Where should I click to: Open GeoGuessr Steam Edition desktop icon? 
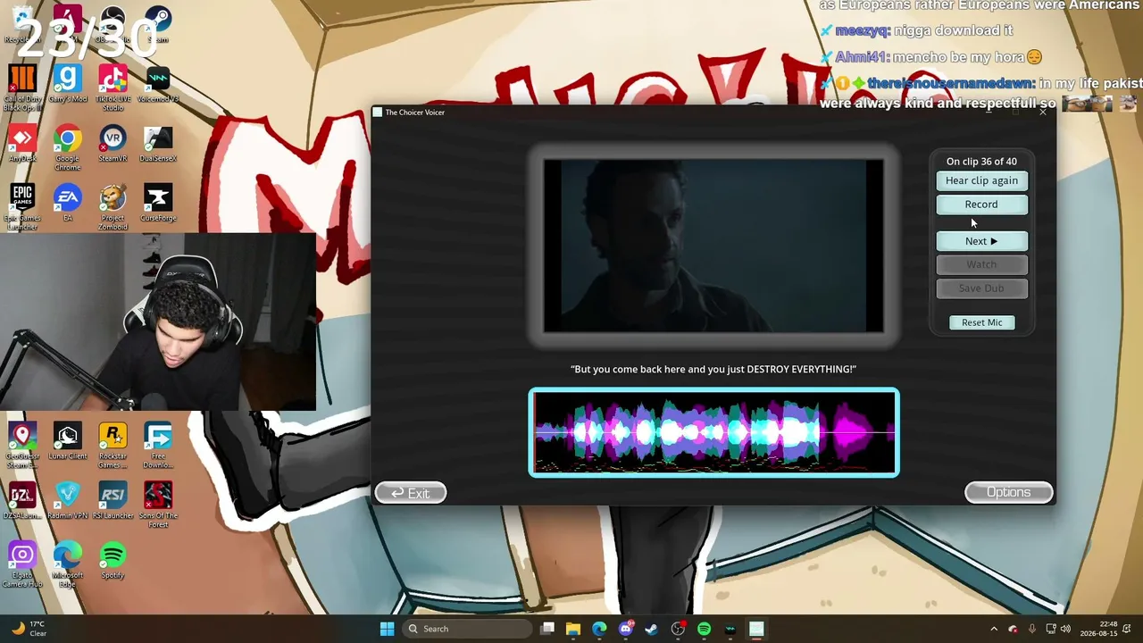click(x=22, y=445)
